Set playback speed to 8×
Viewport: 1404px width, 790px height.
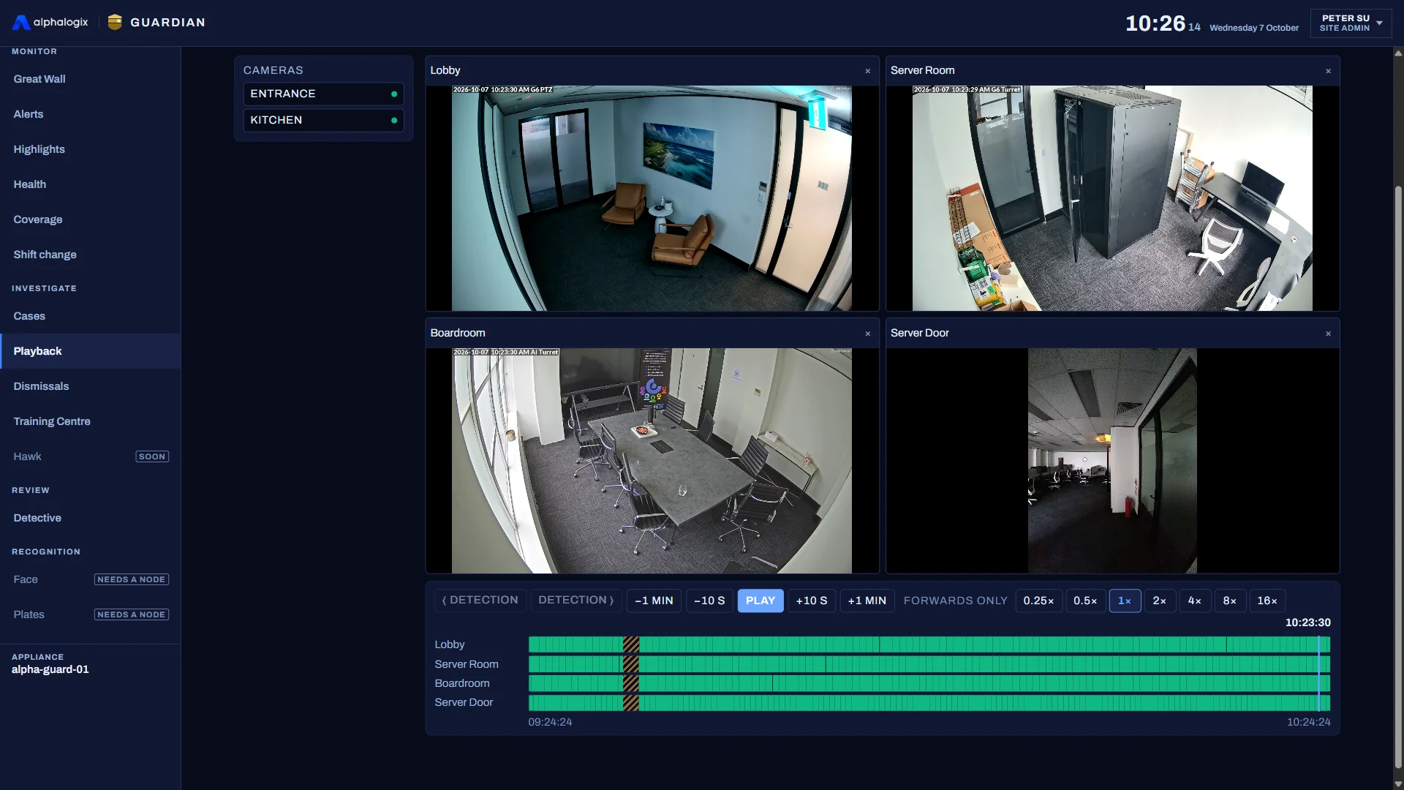pyautogui.click(x=1230, y=601)
